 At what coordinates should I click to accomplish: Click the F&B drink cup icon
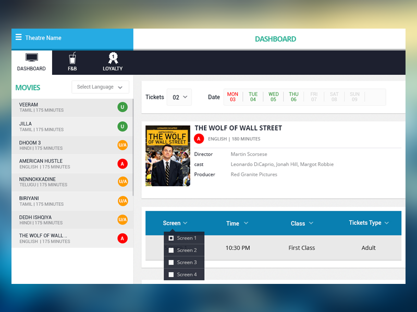pyautogui.click(x=72, y=58)
